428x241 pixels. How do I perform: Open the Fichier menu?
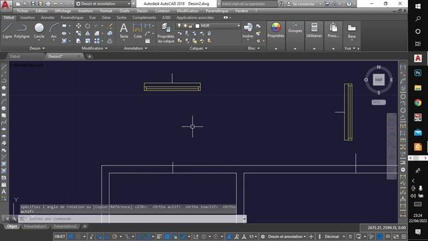[x=23, y=11]
